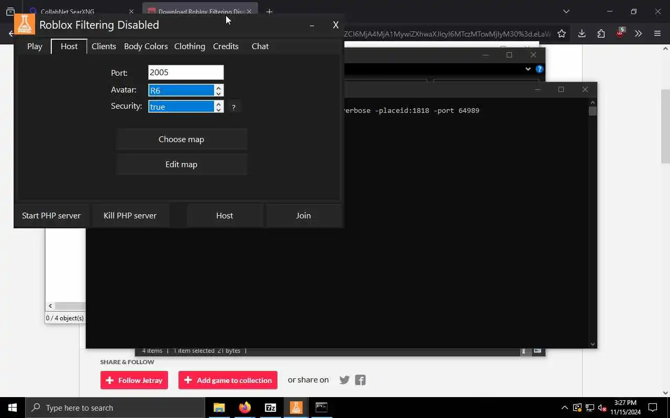Select the Body Colors tab
The width and height of the screenshot is (670, 418).
146,46
